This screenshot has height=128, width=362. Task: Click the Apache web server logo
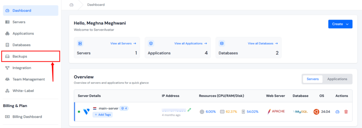point(276,111)
